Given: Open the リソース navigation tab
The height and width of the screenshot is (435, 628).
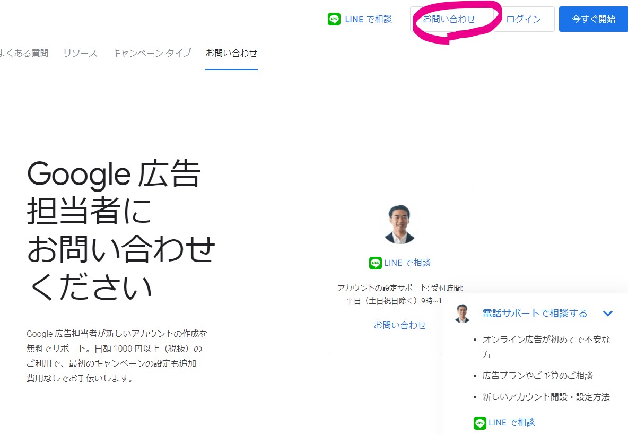Looking at the screenshot, I should [x=80, y=53].
